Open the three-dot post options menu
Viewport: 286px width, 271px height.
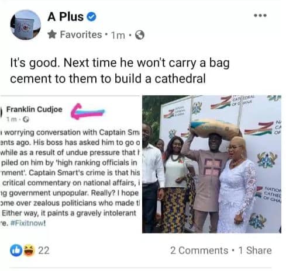[x=260, y=15]
